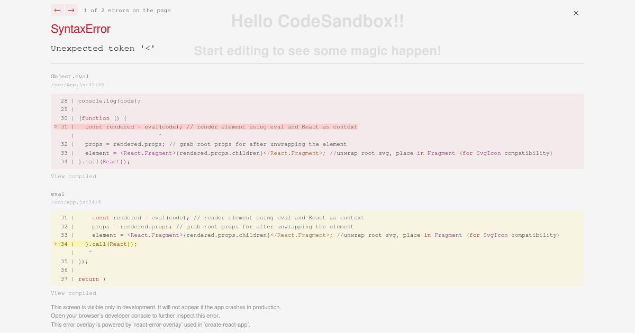Click the SyntaxError heading
The image size is (635, 333).
click(x=80, y=29)
